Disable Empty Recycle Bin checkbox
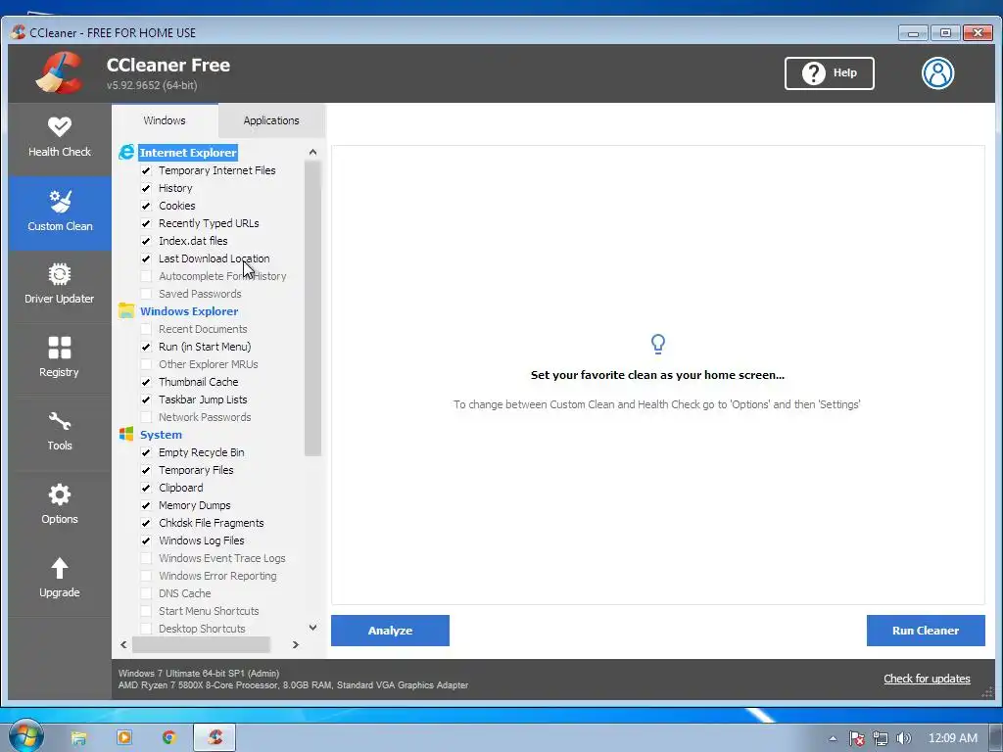Screen dimensions: 1003x752 point(146,452)
